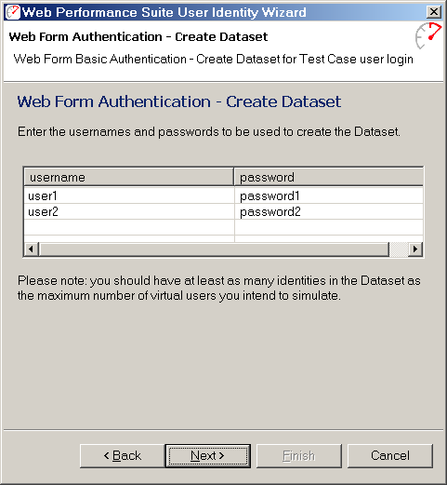Click the table's right scroll arrow
The image size is (447, 485).
(415, 249)
